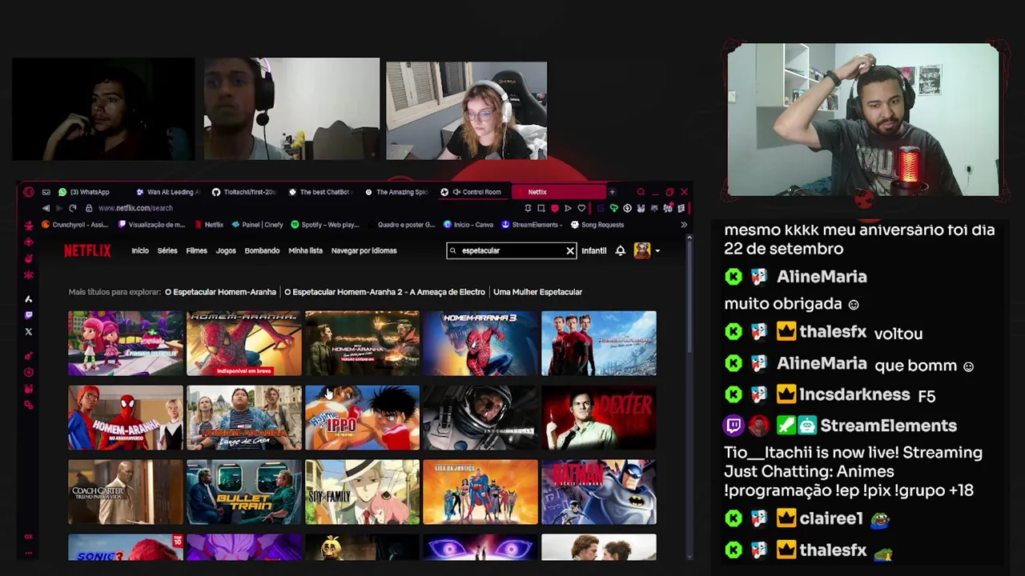The width and height of the screenshot is (1025, 576).
Task: Go to Netflix Início
Action: pyautogui.click(x=140, y=250)
